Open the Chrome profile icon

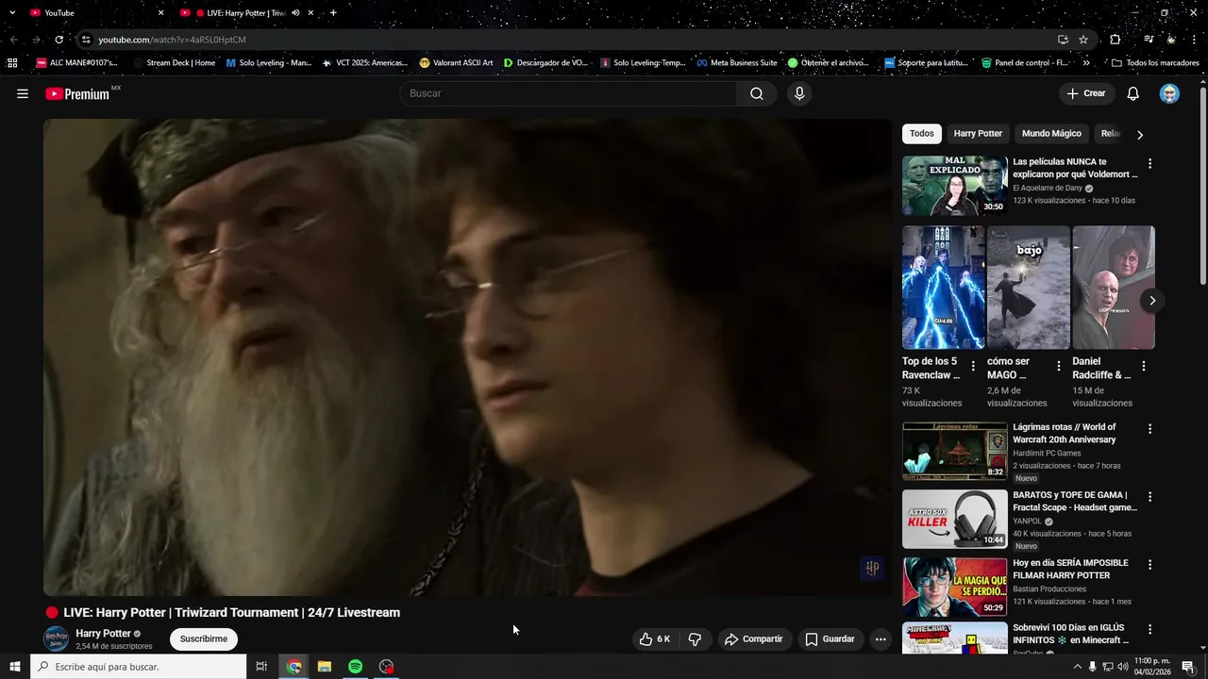coord(1171,40)
